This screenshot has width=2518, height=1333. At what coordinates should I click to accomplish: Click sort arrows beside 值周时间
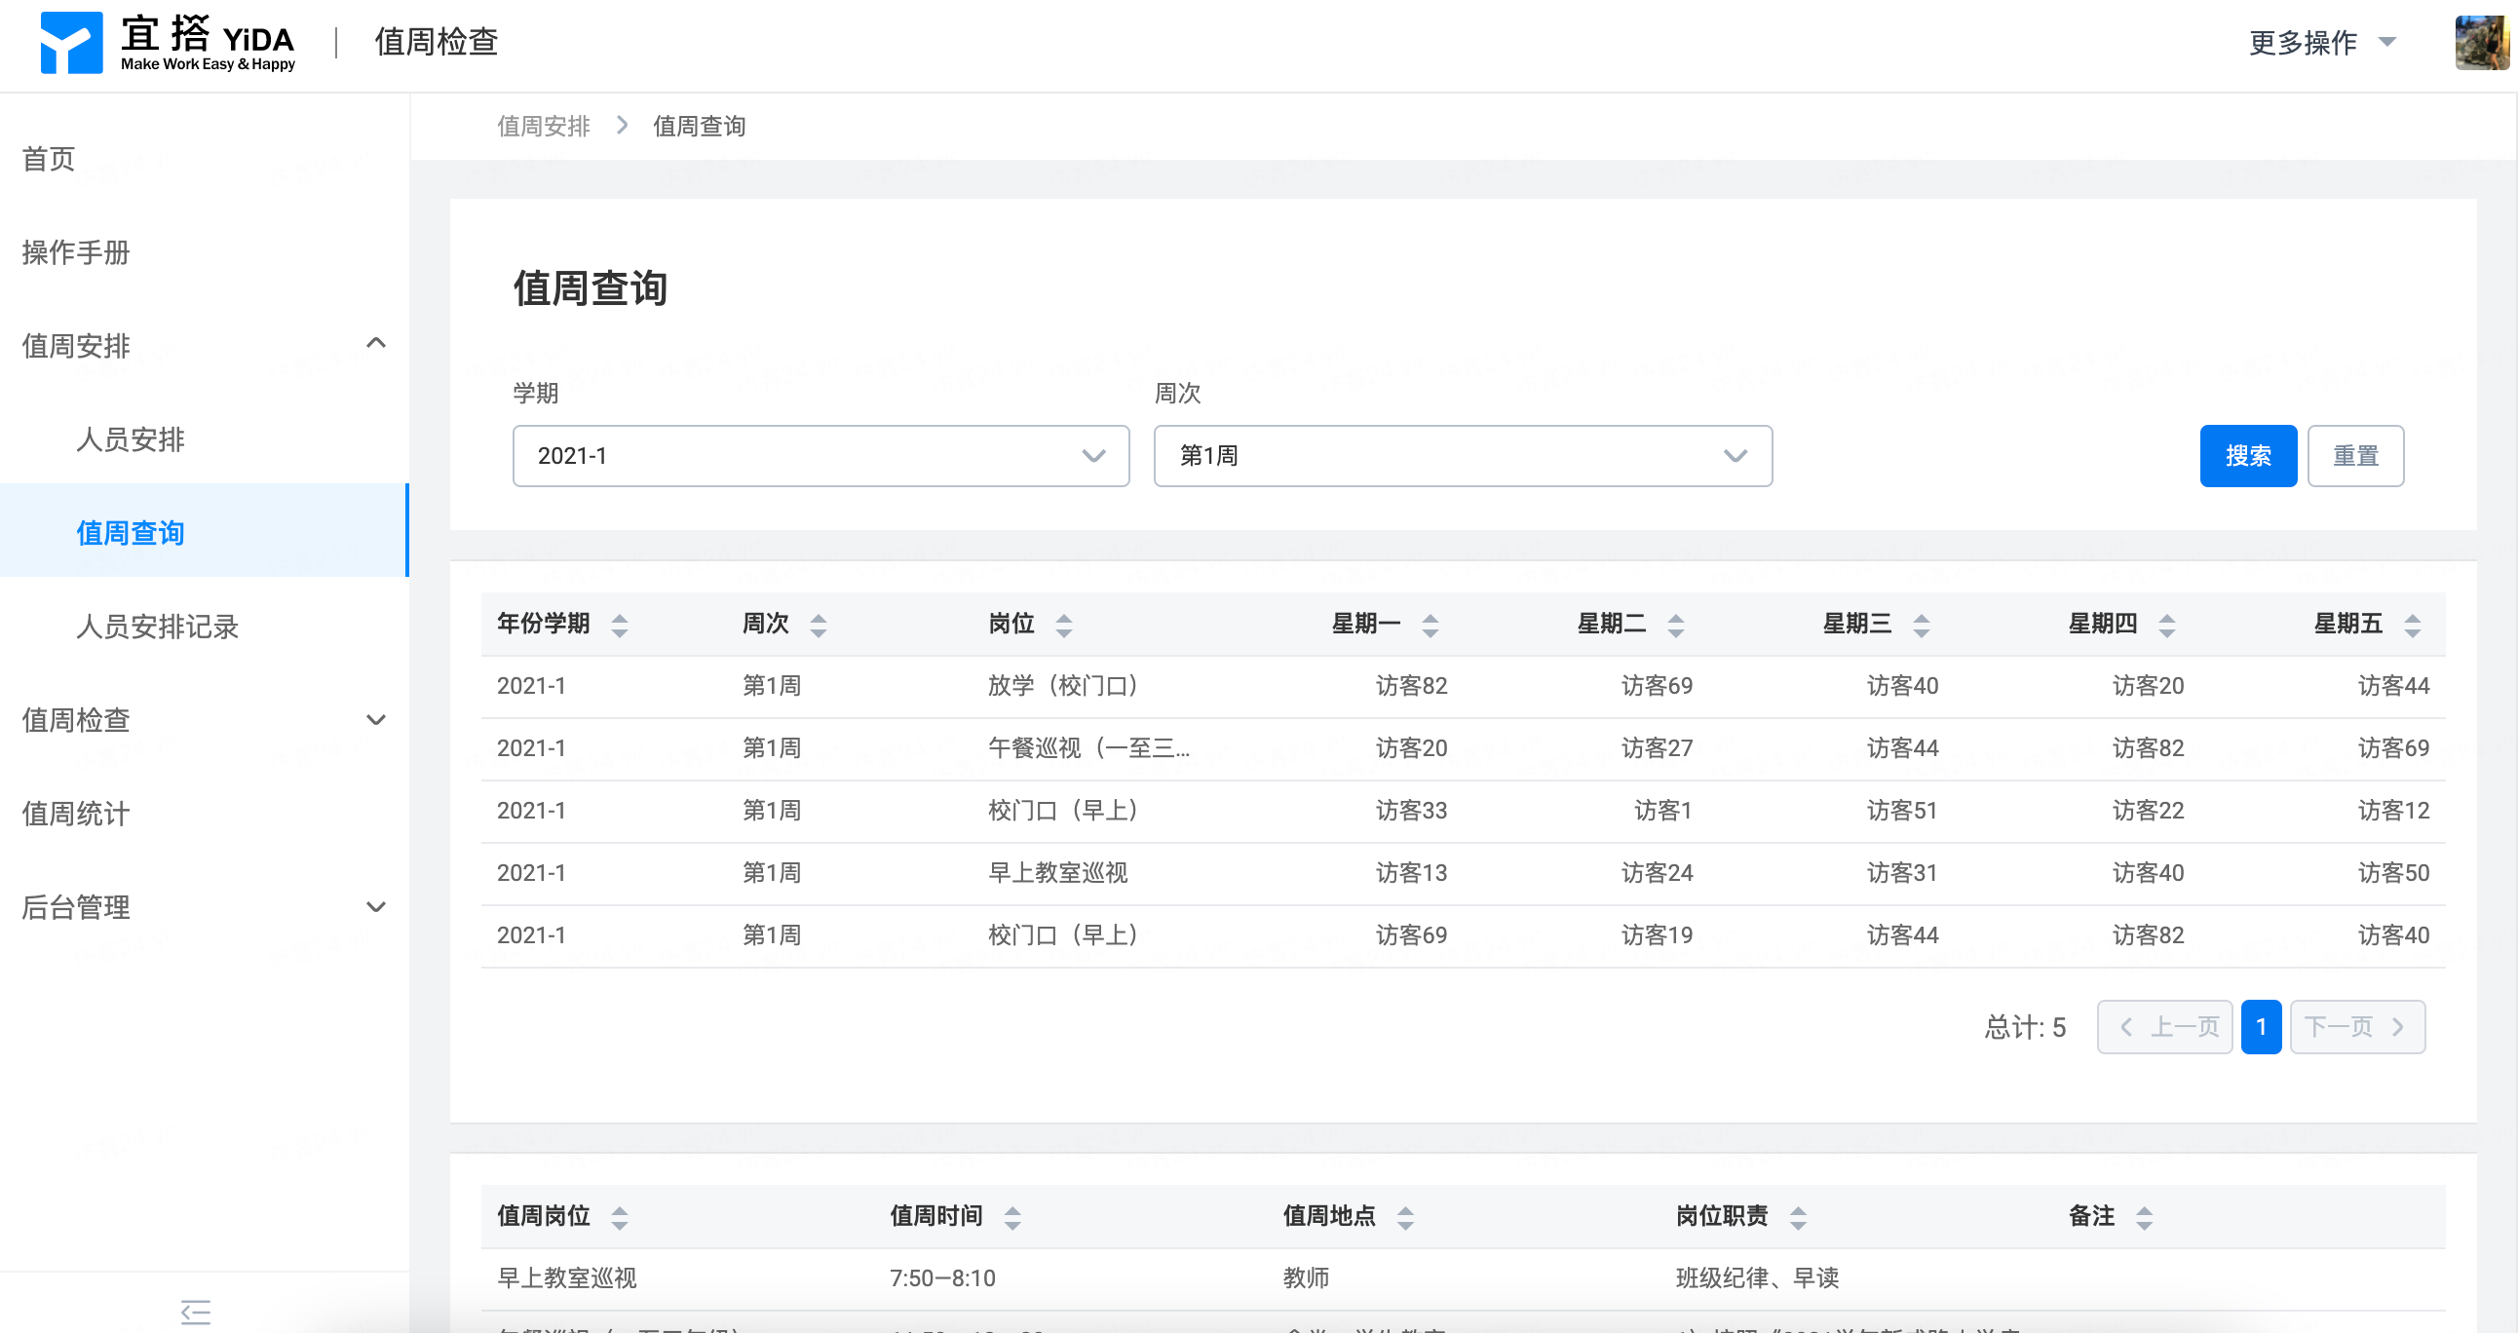pyautogui.click(x=1012, y=1217)
